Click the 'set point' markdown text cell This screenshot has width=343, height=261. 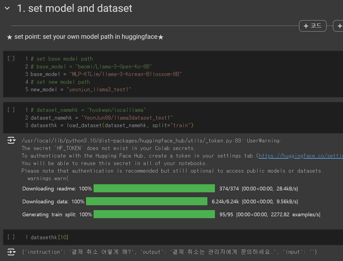[85, 37]
